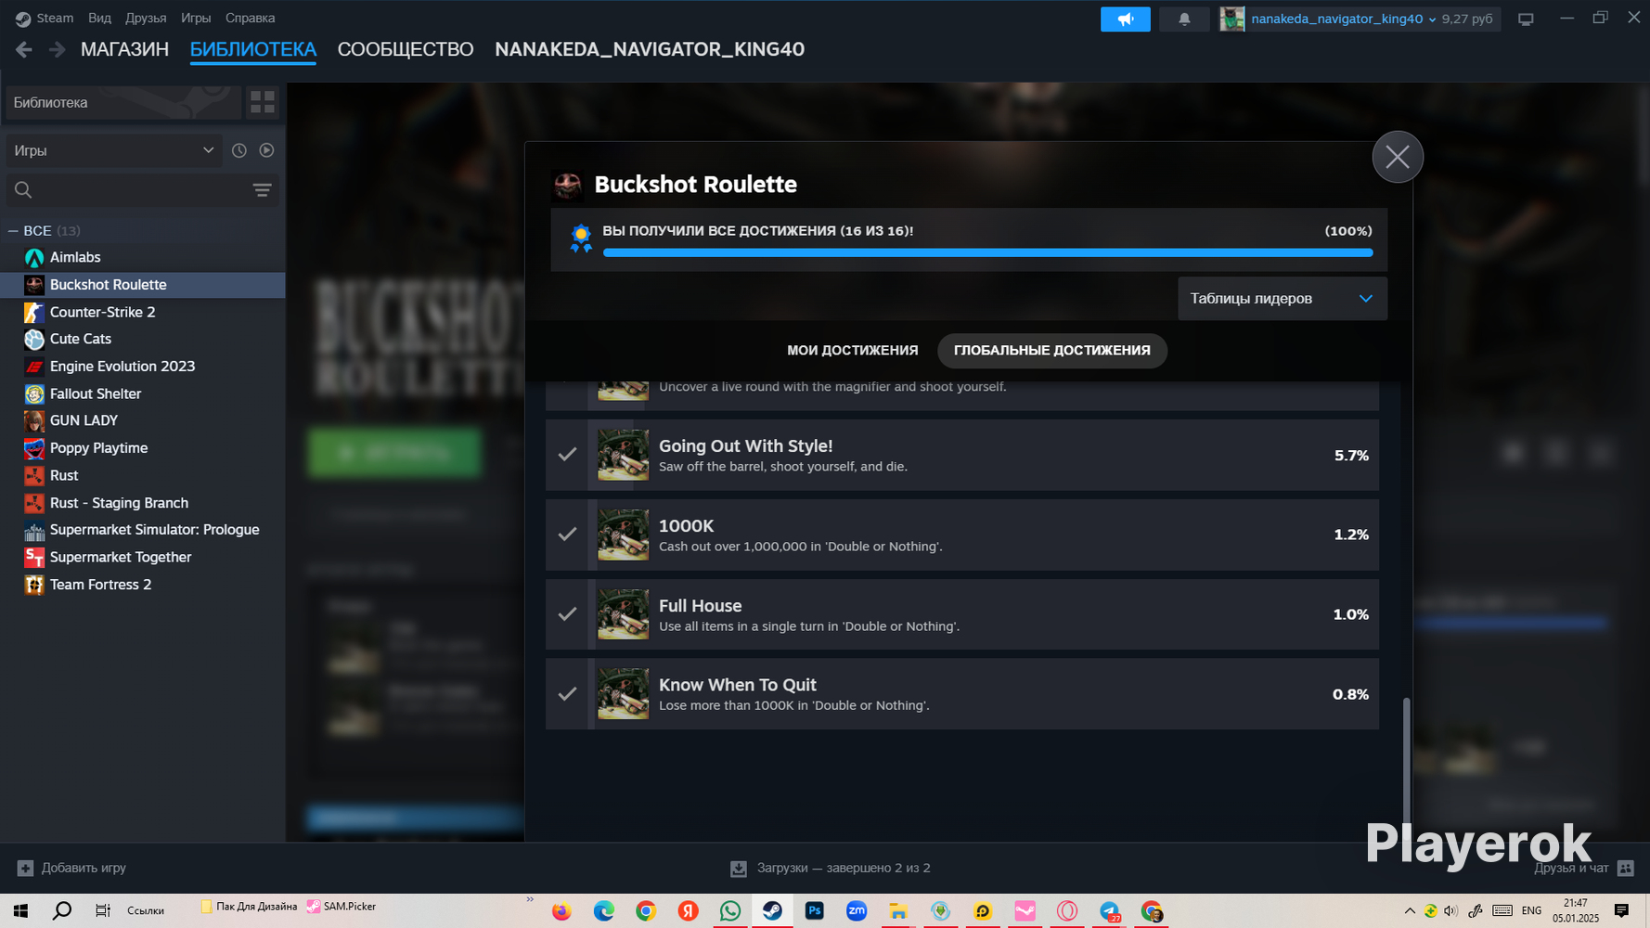Open the volume control in system tray
The width and height of the screenshot is (1650, 928).
[1451, 910]
